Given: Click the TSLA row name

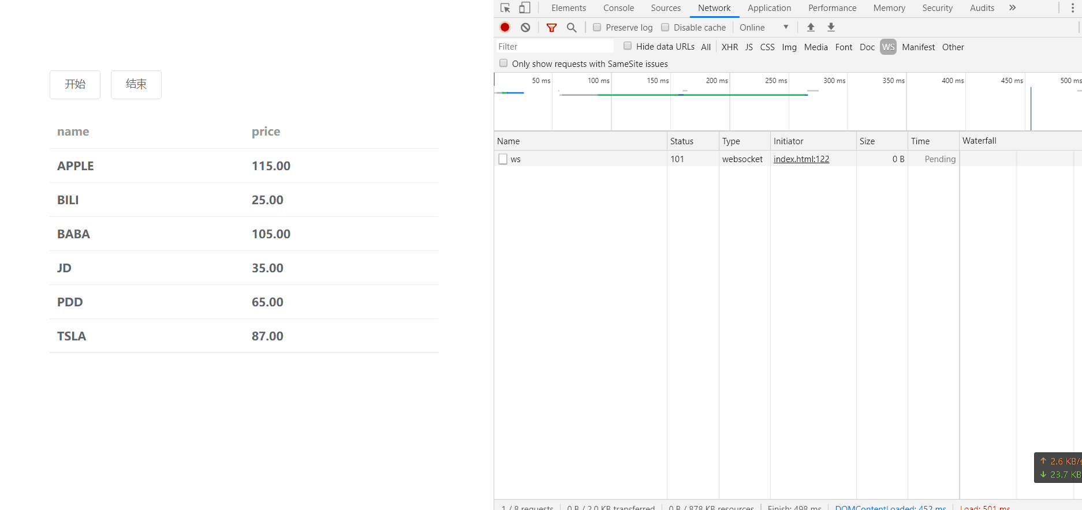Looking at the screenshot, I should pyautogui.click(x=72, y=336).
